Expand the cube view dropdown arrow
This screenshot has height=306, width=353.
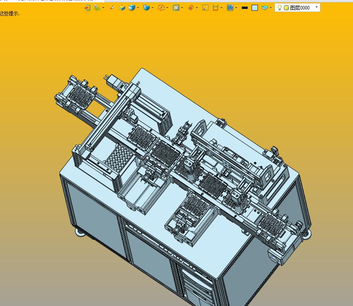153,8
